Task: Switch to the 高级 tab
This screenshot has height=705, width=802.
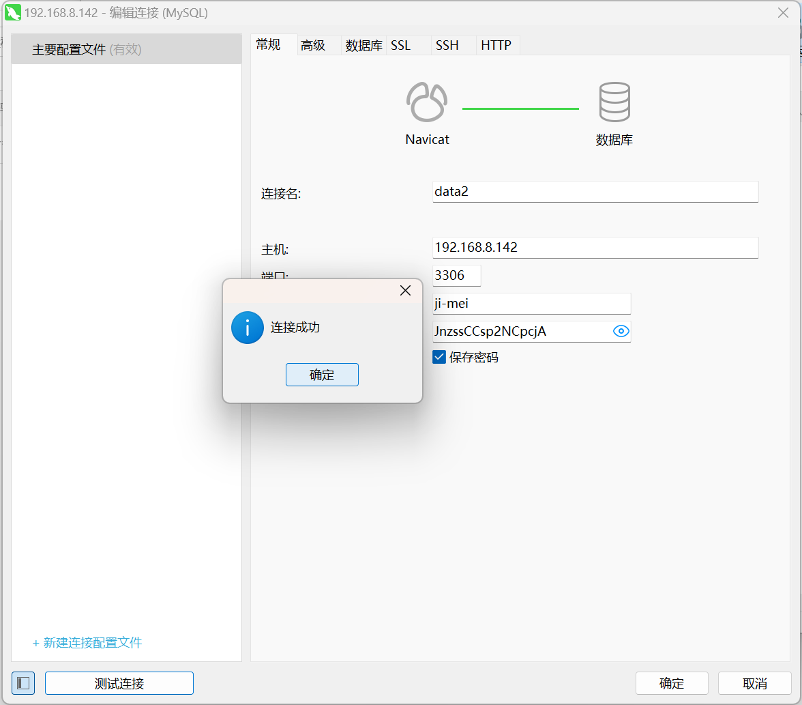Action: pyautogui.click(x=313, y=46)
